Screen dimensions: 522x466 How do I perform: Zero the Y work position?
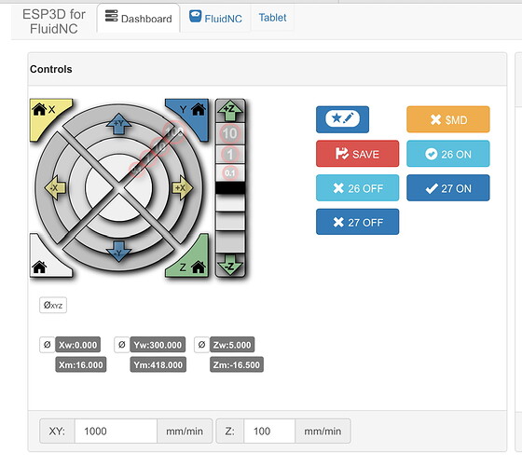pos(121,345)
